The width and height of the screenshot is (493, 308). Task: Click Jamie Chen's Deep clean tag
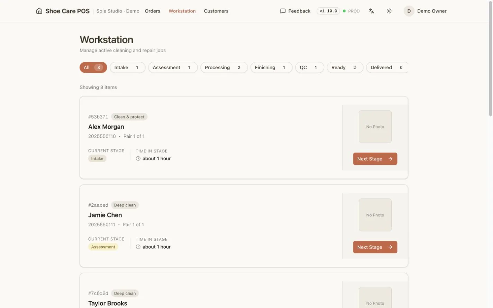click(x=125, y=205)
